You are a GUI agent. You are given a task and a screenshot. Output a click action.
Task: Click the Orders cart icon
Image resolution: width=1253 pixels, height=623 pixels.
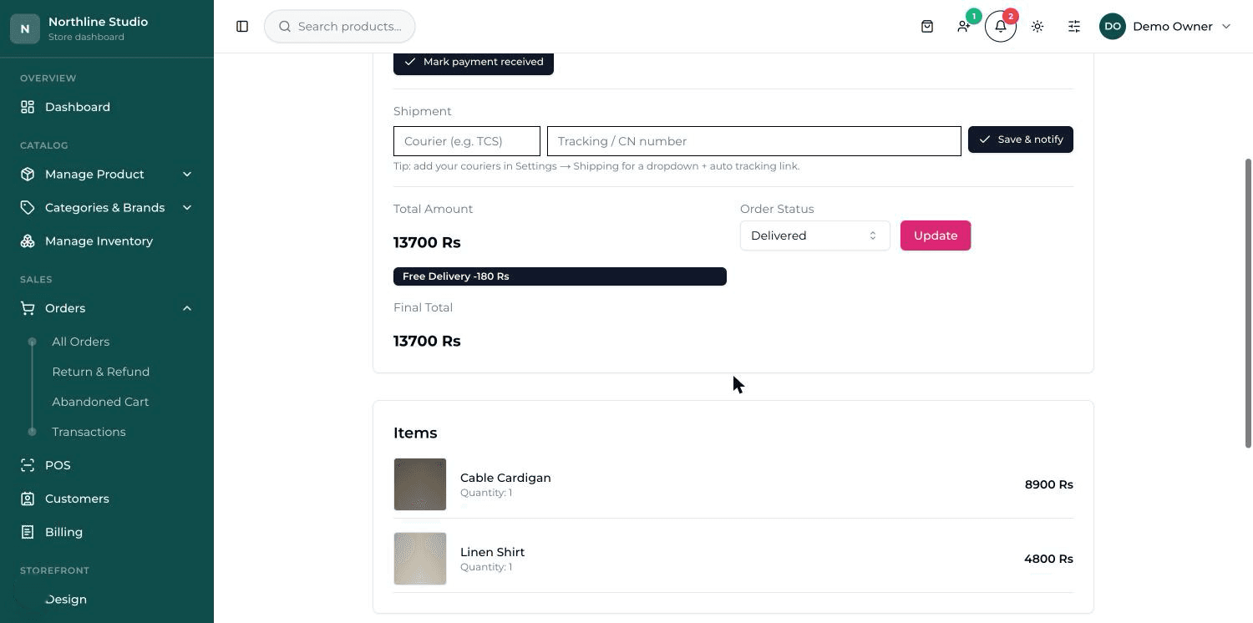[28, 308]
